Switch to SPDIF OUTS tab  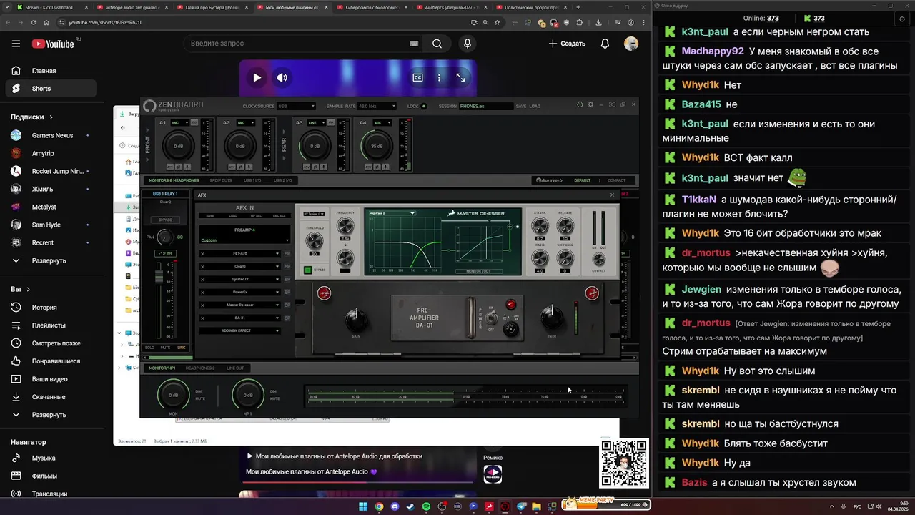click(x=221, y=180)
